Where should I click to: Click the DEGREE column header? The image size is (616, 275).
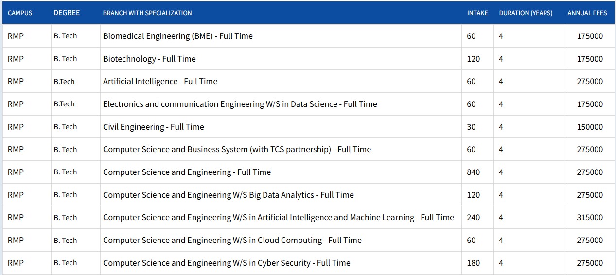pos(67,13)
